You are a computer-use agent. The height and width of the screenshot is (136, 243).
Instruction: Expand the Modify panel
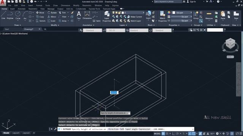pyautogui.click(x=55, y=25)
